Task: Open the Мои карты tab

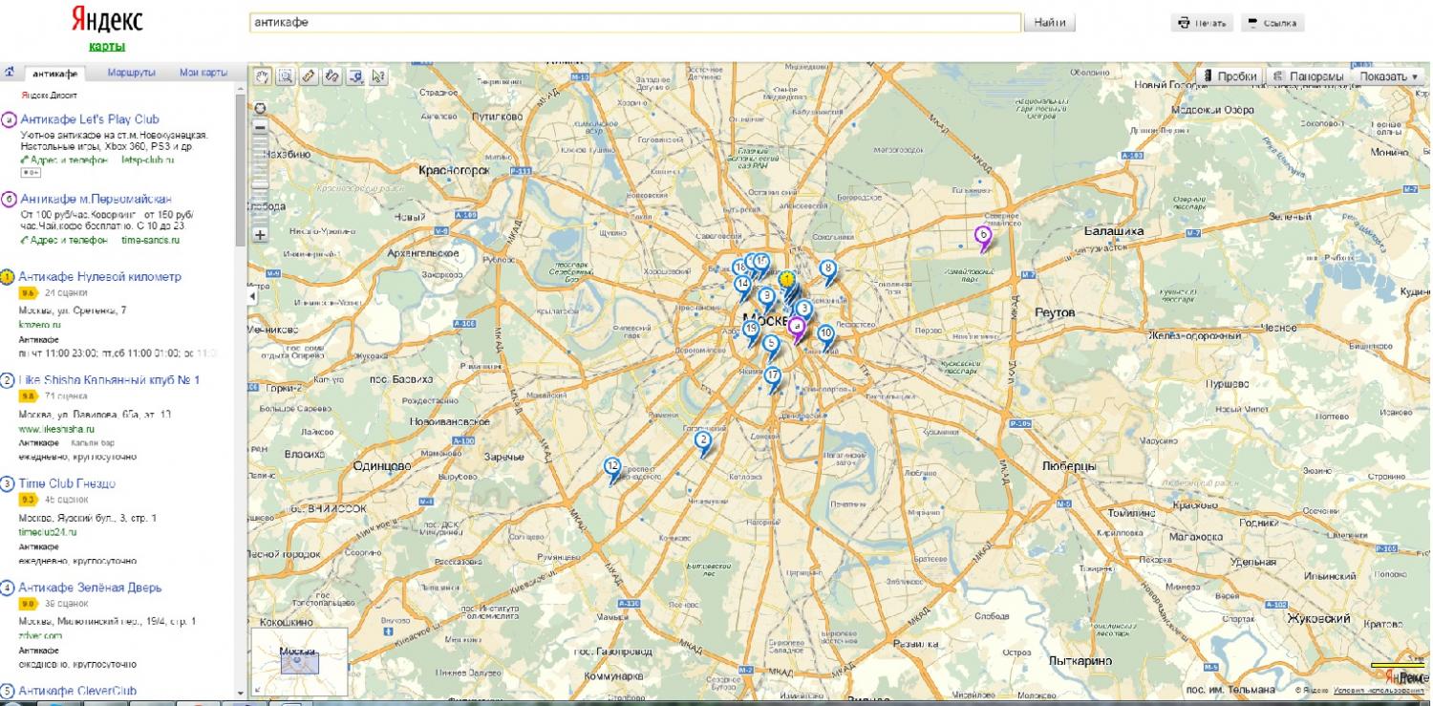Action: point(203,73)
